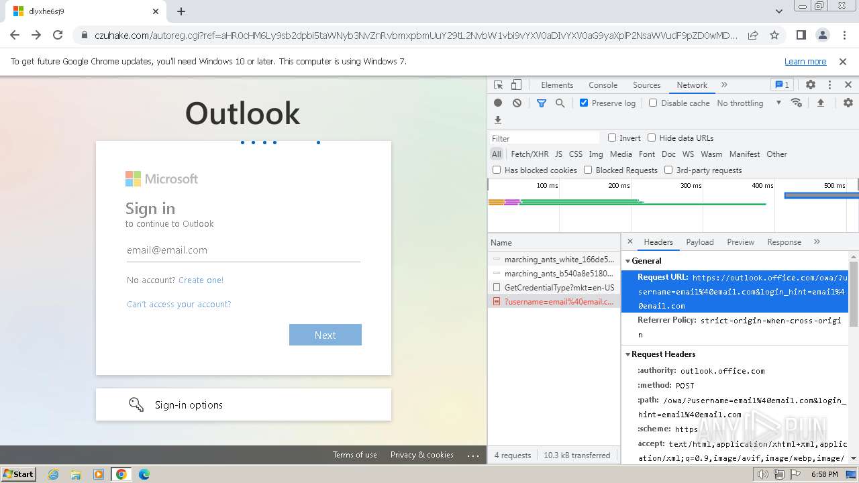Image resolution: width=859 pixels, height=483 pixels.
Task: Focus the email input field
Action: (243, 250)
